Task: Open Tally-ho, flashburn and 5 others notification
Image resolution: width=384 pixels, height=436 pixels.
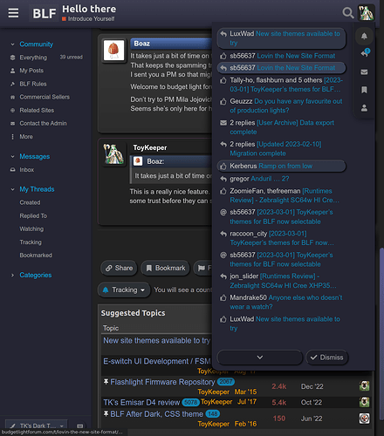Action: pyautogui.click(x=281, y=85)
